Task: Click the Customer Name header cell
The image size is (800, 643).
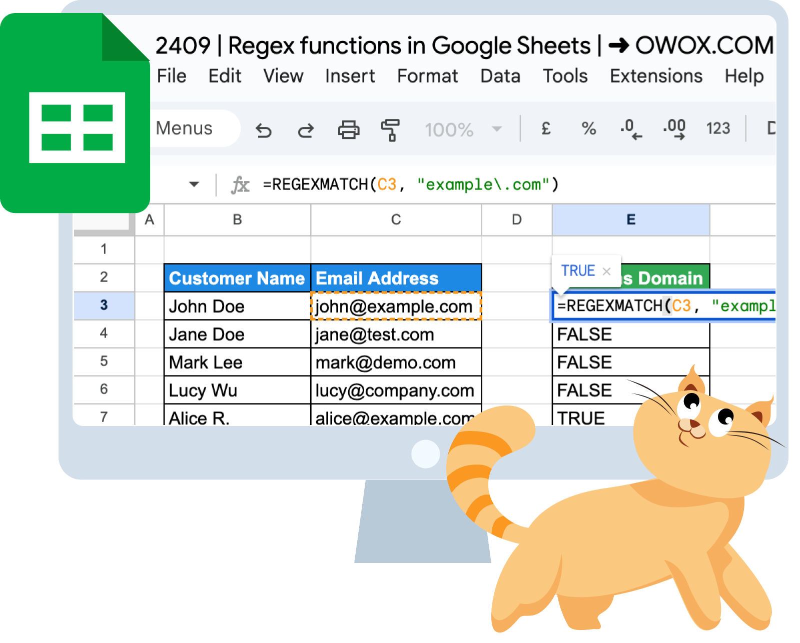Action: [237, 278]
